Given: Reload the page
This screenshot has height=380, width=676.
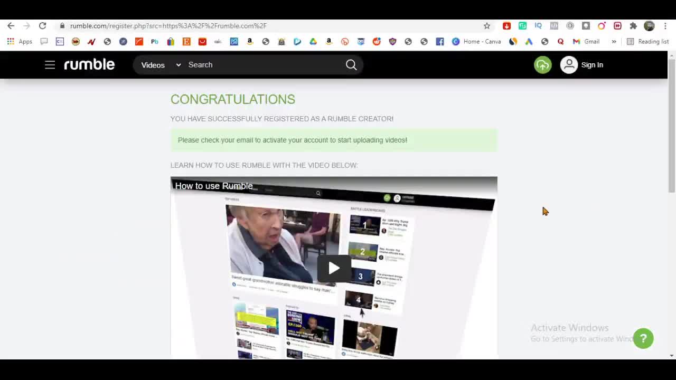Looking at the screenshot, I should [x=43, y=26].
